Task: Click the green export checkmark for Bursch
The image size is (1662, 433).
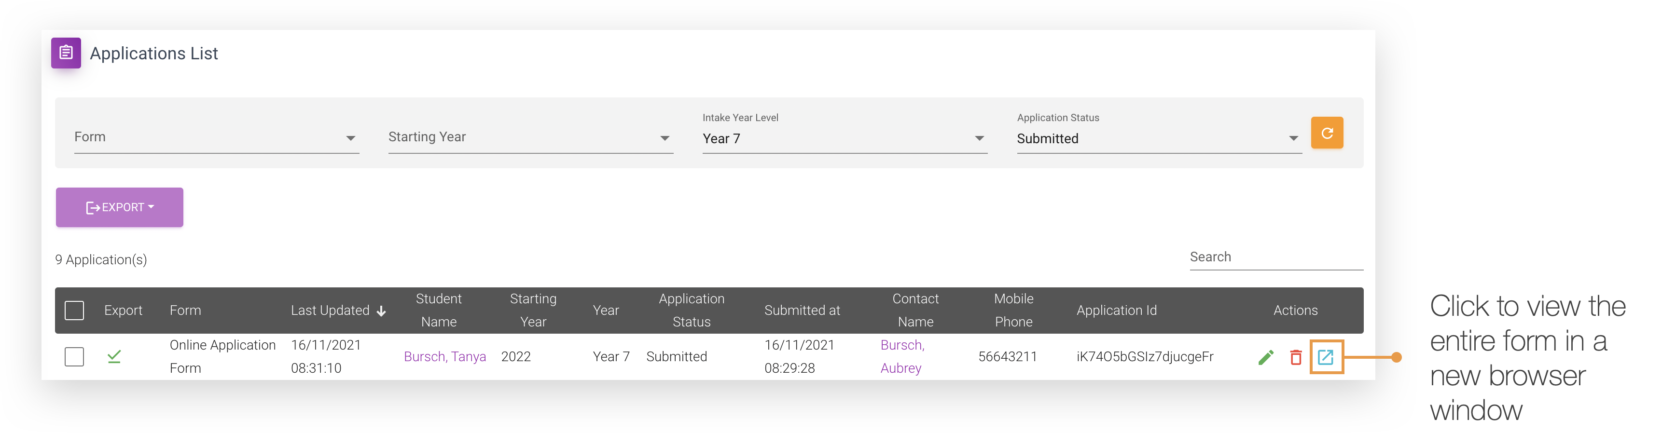Action: pos(114,356)
